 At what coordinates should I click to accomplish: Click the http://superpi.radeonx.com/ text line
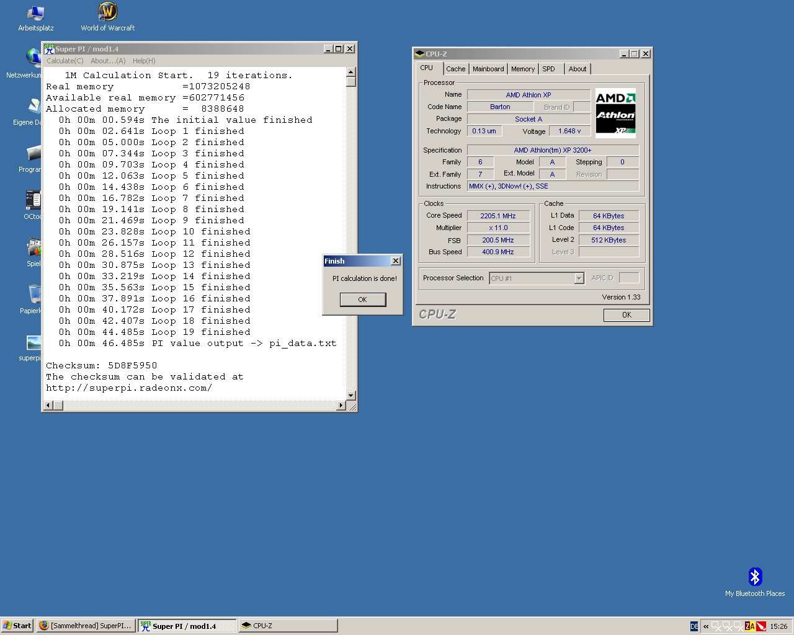click(x=129, y=388)
